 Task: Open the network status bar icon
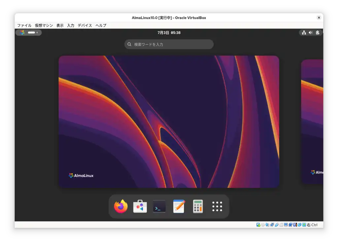point(272,225)
